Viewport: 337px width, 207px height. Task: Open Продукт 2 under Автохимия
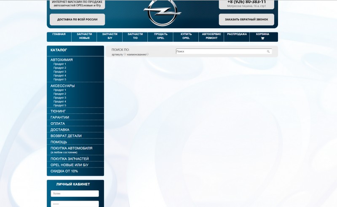coord(60,68)
